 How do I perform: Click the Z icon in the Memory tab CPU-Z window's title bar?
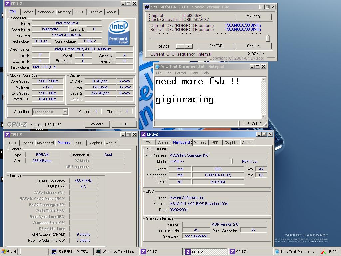pyautogui.click(x=7, y=135)
